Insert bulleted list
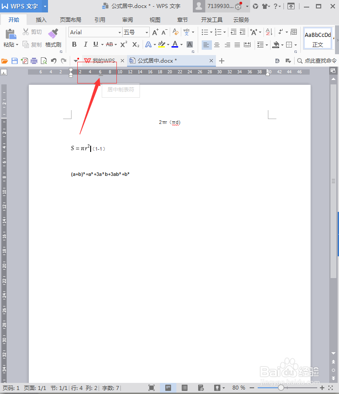 pos(205,32)
